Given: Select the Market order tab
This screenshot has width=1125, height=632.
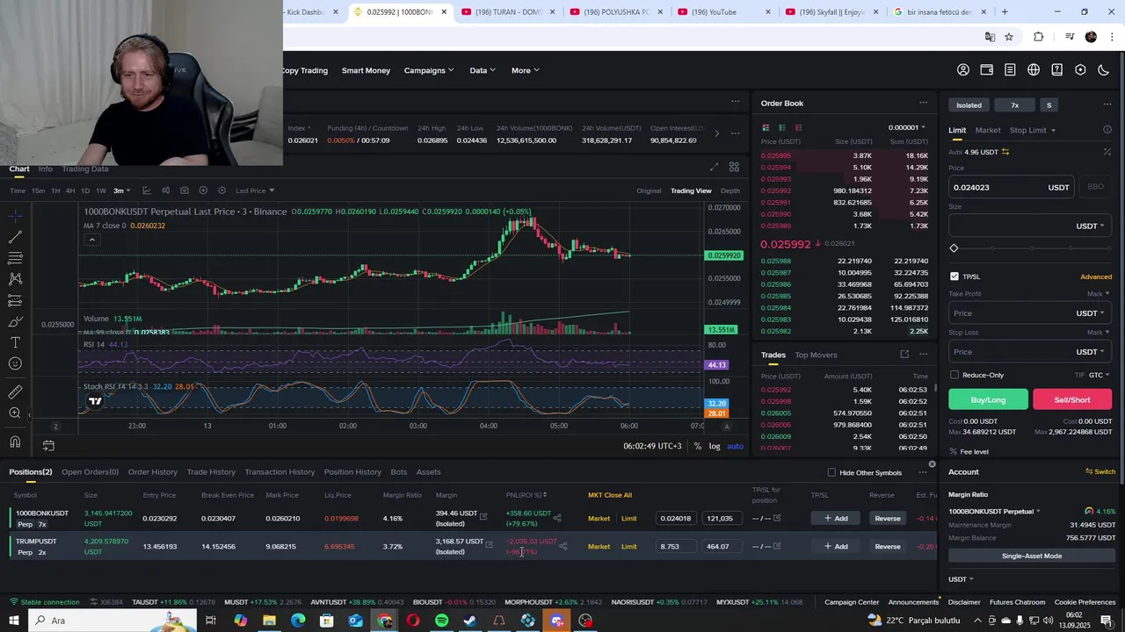Looking at the screenshot, I should click(988, 130).
